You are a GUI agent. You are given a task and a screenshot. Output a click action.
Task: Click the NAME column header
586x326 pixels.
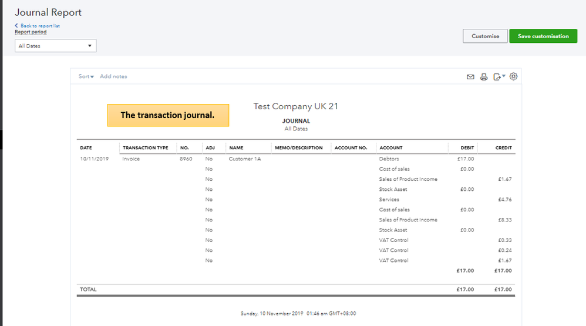coord(236,147)
